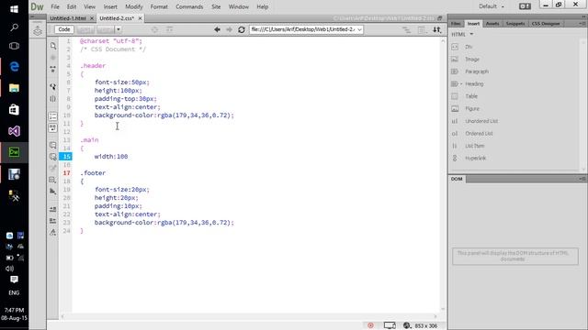The image size is (588, 330).
Task: Switch to Untitled-1.html document tab
Action: [x=68, y=18]
